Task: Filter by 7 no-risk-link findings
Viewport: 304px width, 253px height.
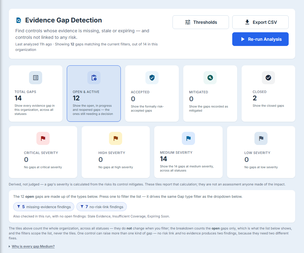Action: pos(102,207)
